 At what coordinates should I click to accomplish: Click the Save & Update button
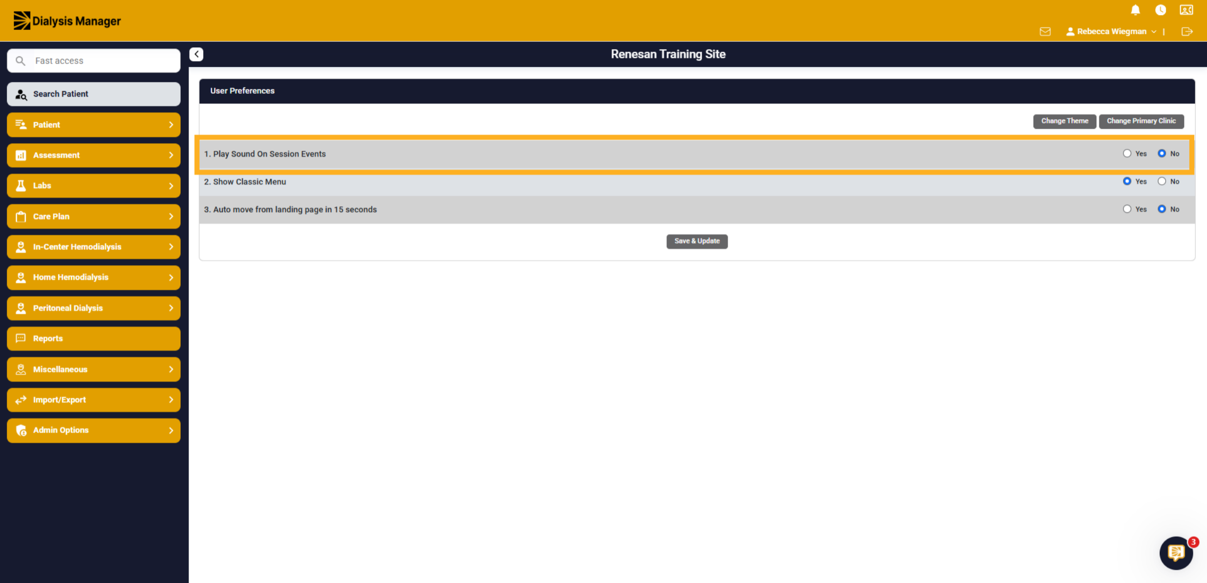697,241
